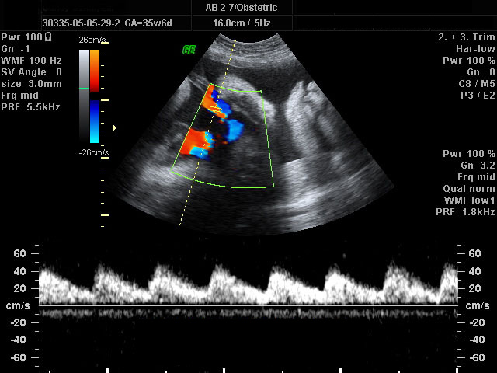Click the SV Angle 0 setting
Viewport: 497px width, 373px height.
31,72
